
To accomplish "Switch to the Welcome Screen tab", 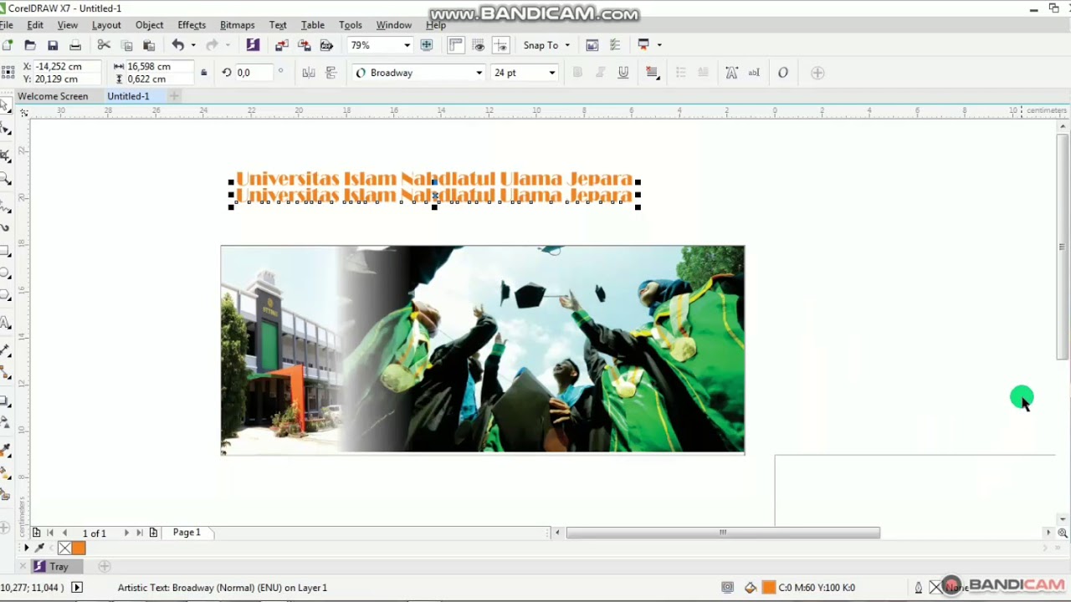I will click(53, 96).
